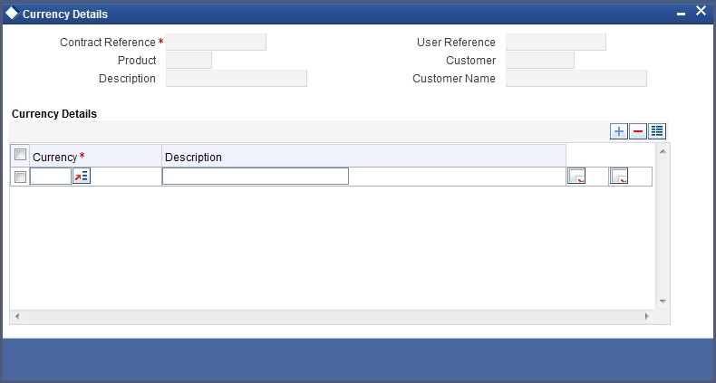Image resolution: width=716 pixels, height=383 pixels.
Task: Click the last popup editor icon in row
Action: pyautogui.click(x=619, y=176)
